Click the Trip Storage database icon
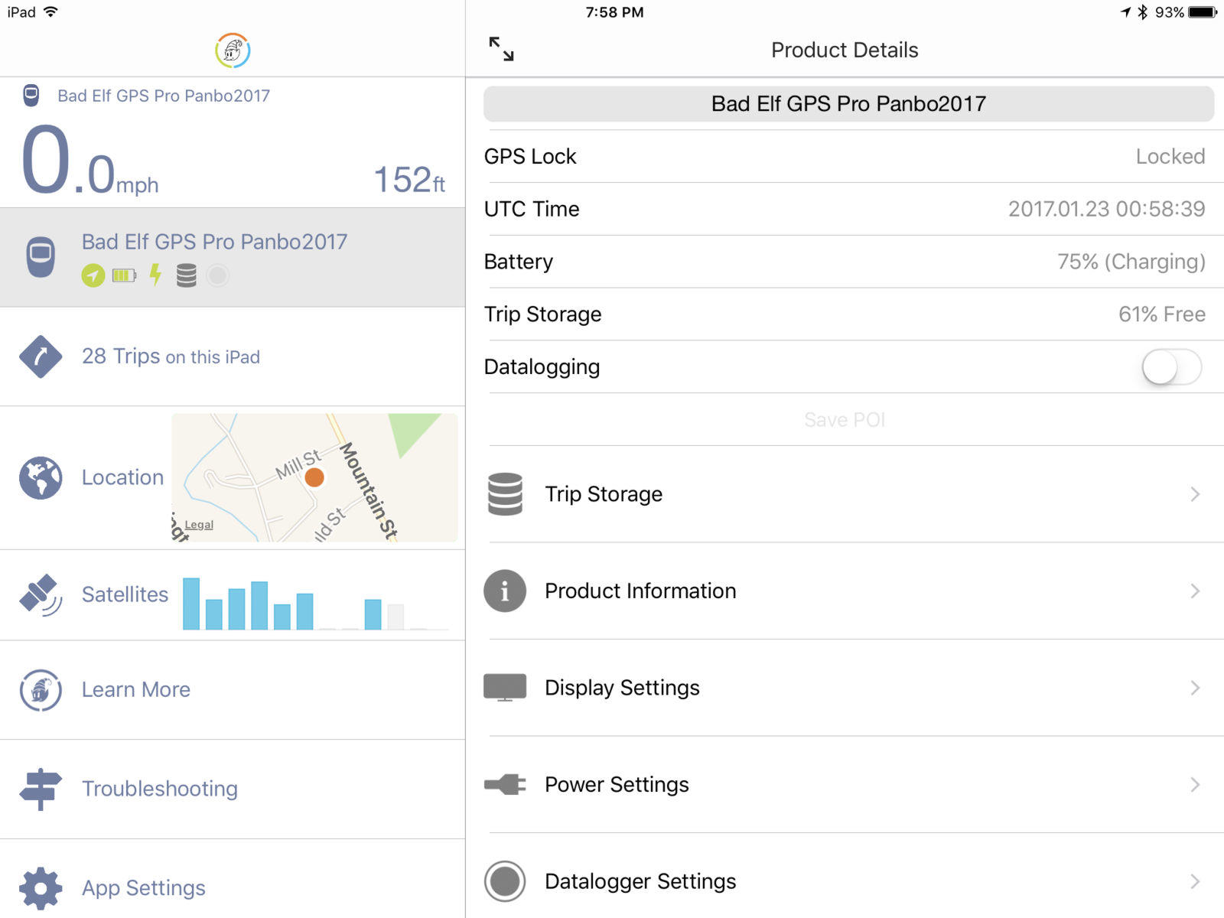This screenshot has width=1224, height=918. (x=505, y=494)
